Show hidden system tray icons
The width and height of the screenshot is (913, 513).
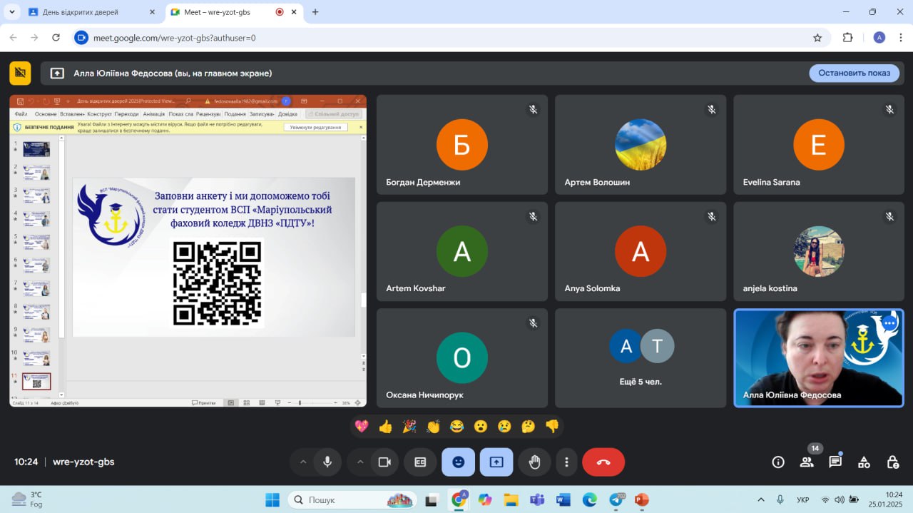point(761,499)
